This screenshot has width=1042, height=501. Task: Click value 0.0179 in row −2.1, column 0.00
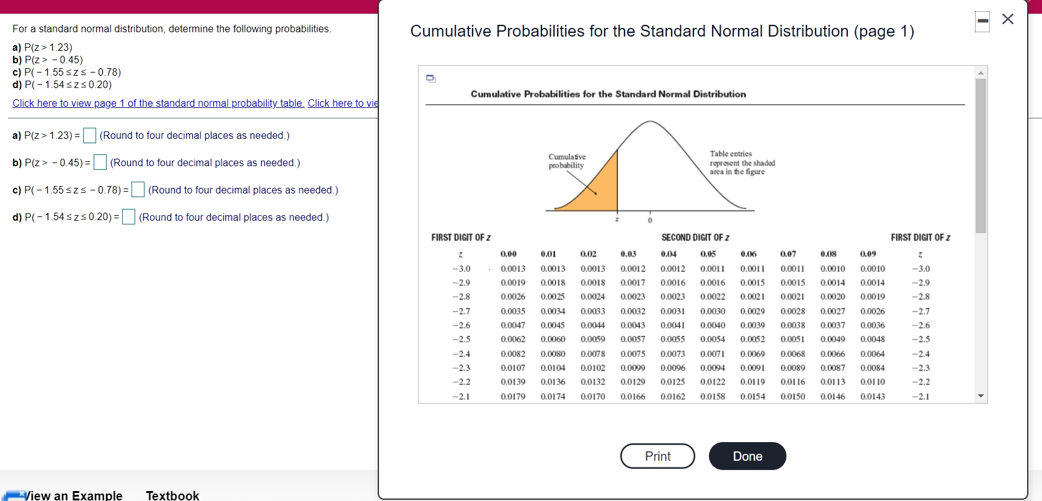[x=513, y=397]
